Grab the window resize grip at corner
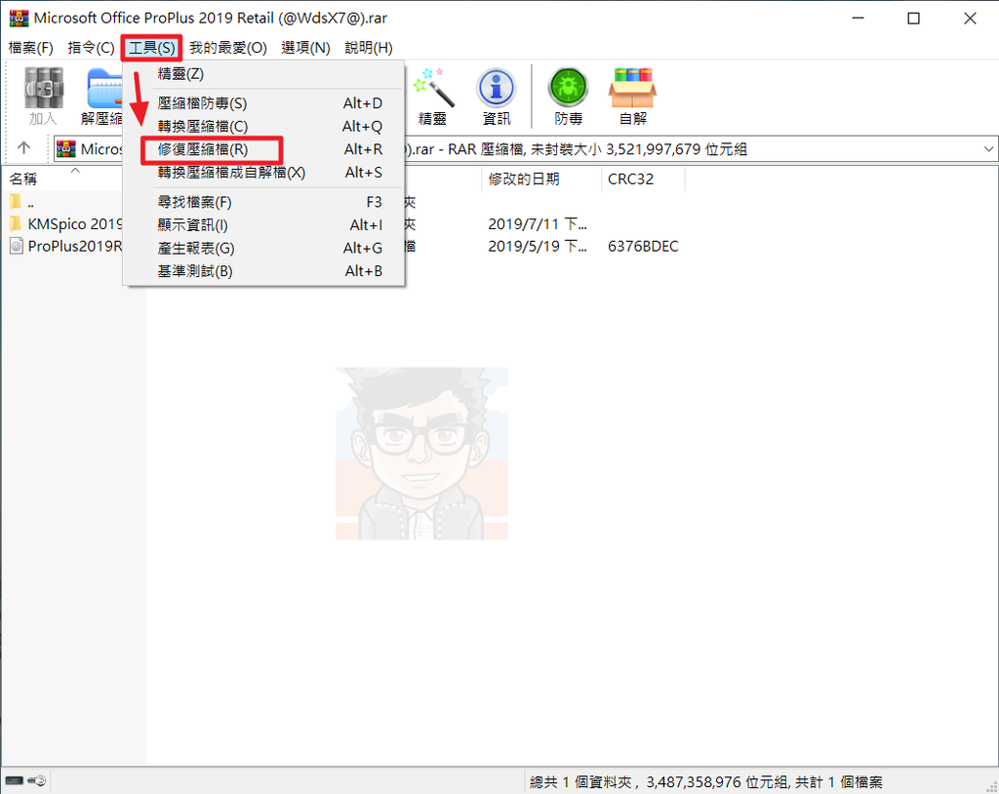This screenshot has height=794, width=999. 991,786
